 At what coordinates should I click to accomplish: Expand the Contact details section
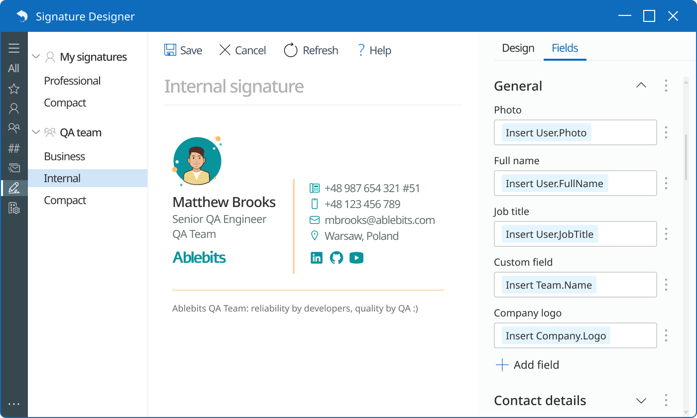(641, 401)
